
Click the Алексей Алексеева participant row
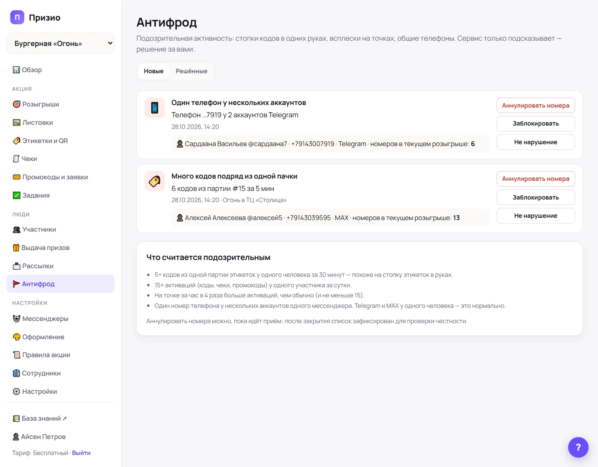pyautogui.click(x=330, y=217)
